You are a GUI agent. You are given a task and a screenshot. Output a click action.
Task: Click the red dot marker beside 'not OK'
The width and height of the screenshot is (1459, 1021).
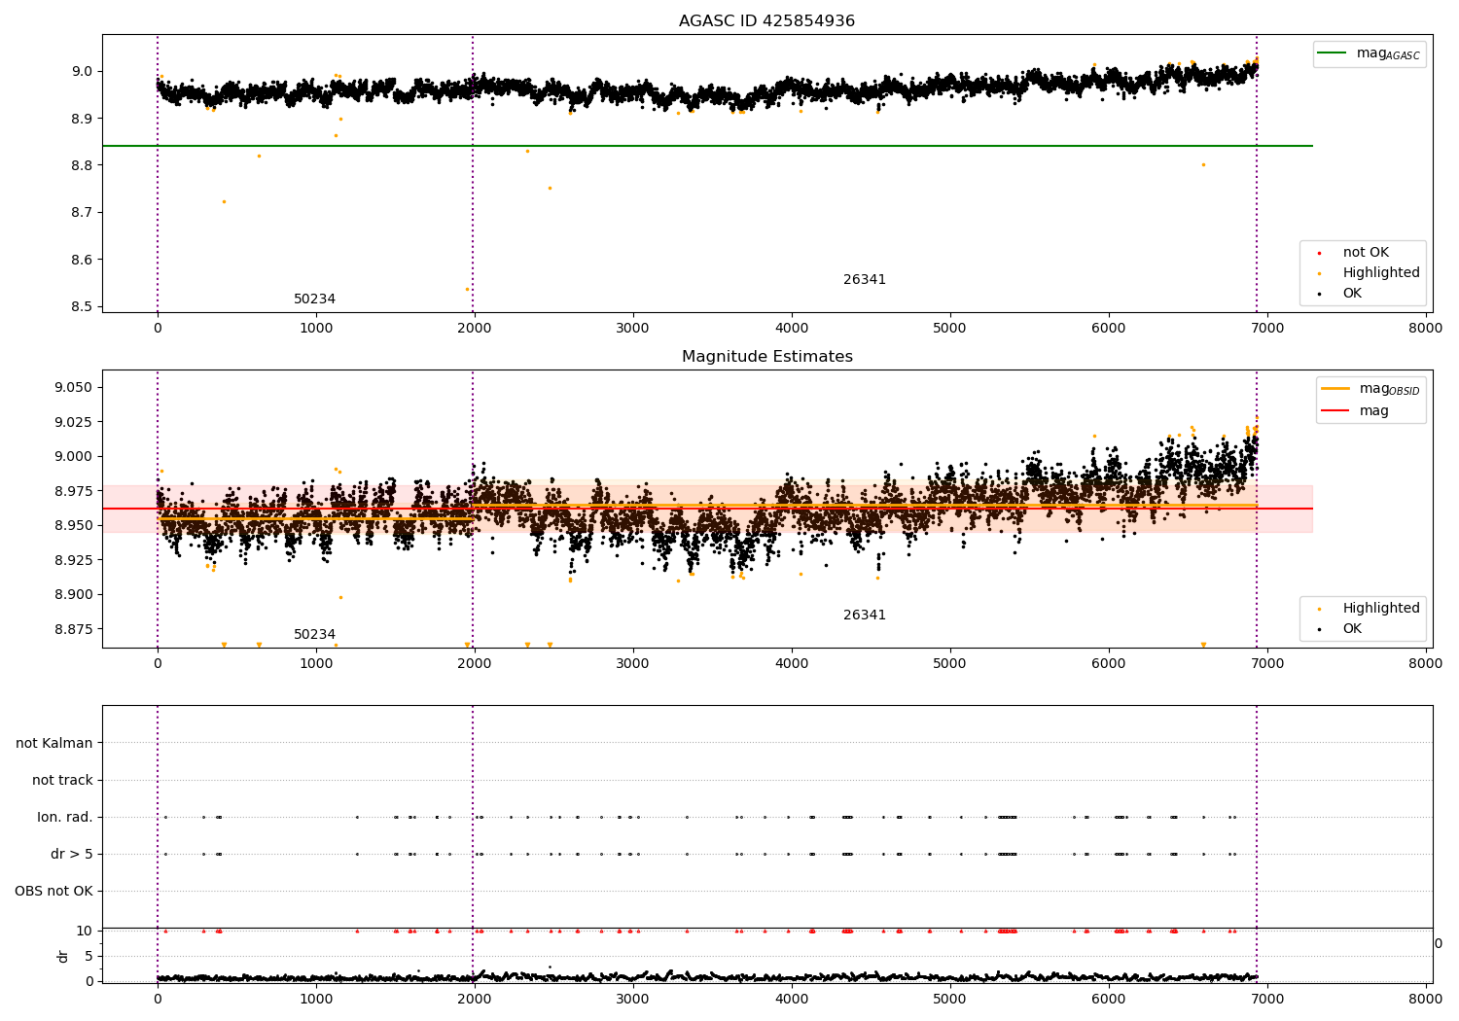tap(1320, 254)
